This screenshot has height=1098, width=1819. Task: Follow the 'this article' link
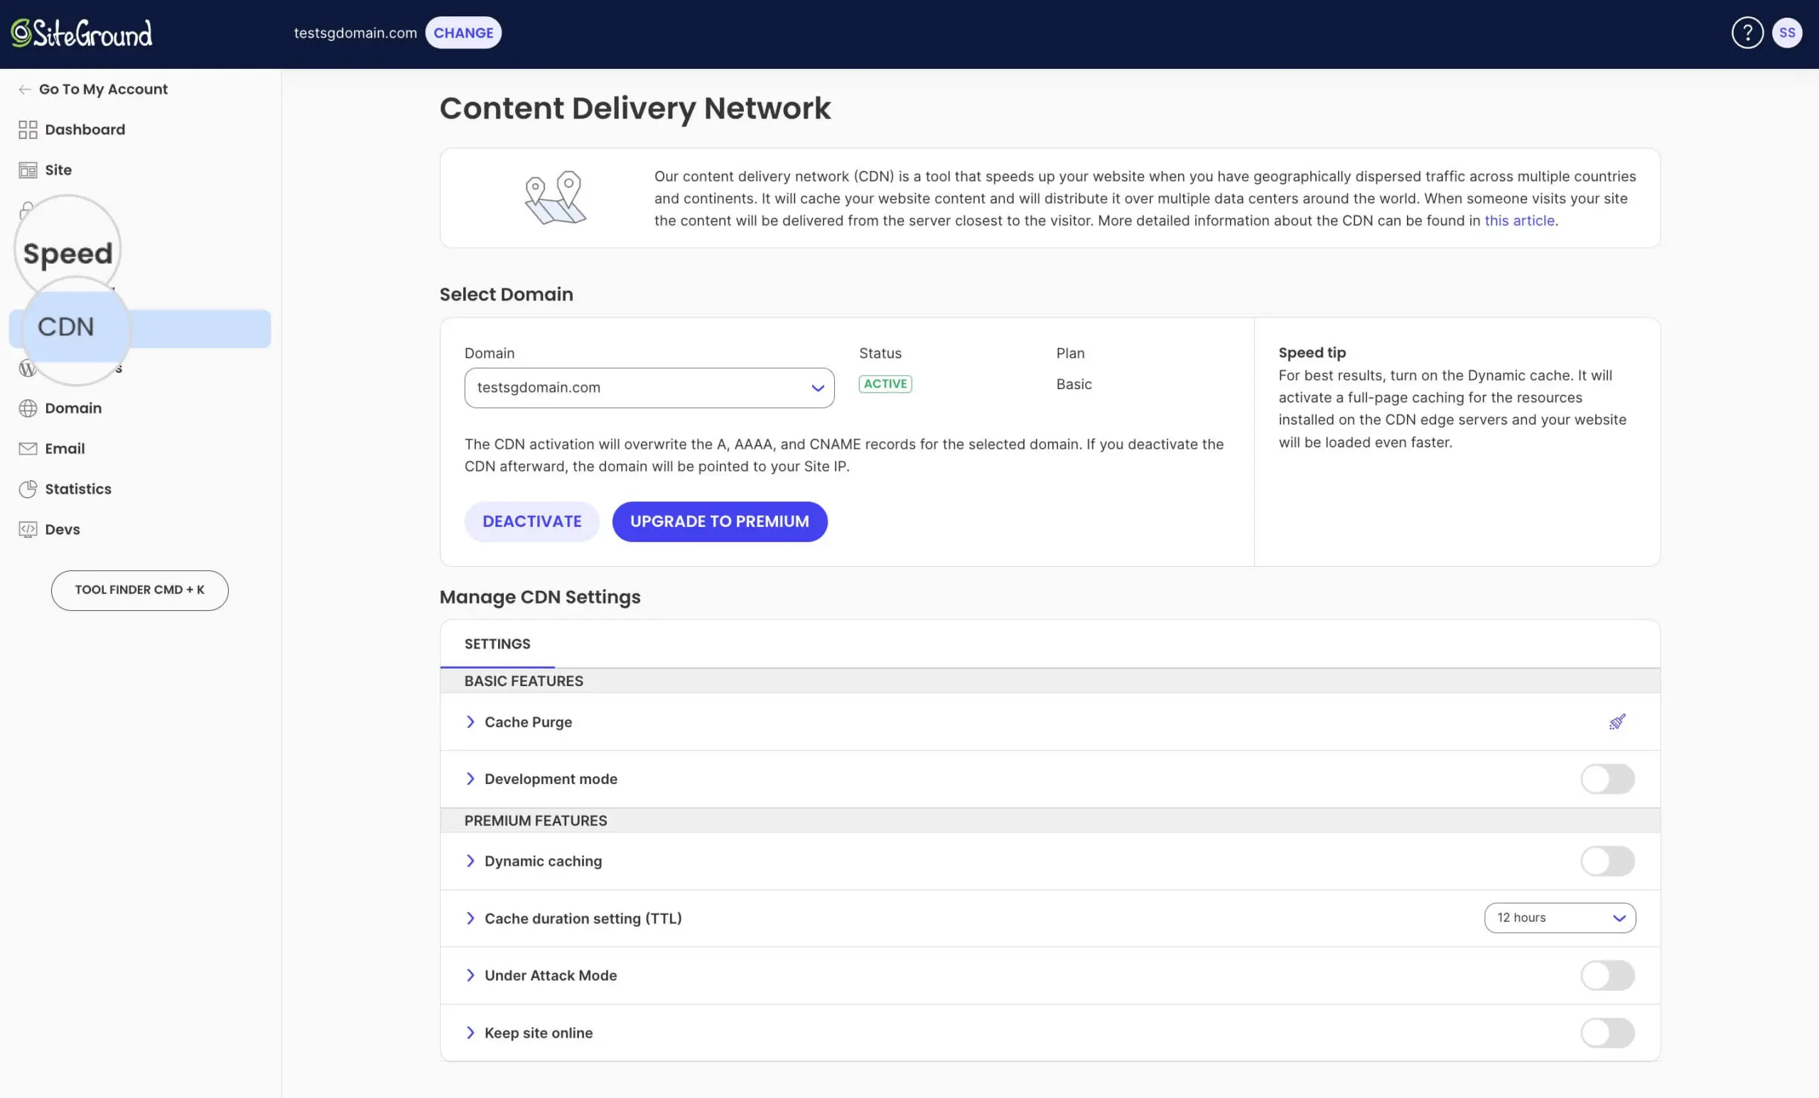coord(1518,221)
